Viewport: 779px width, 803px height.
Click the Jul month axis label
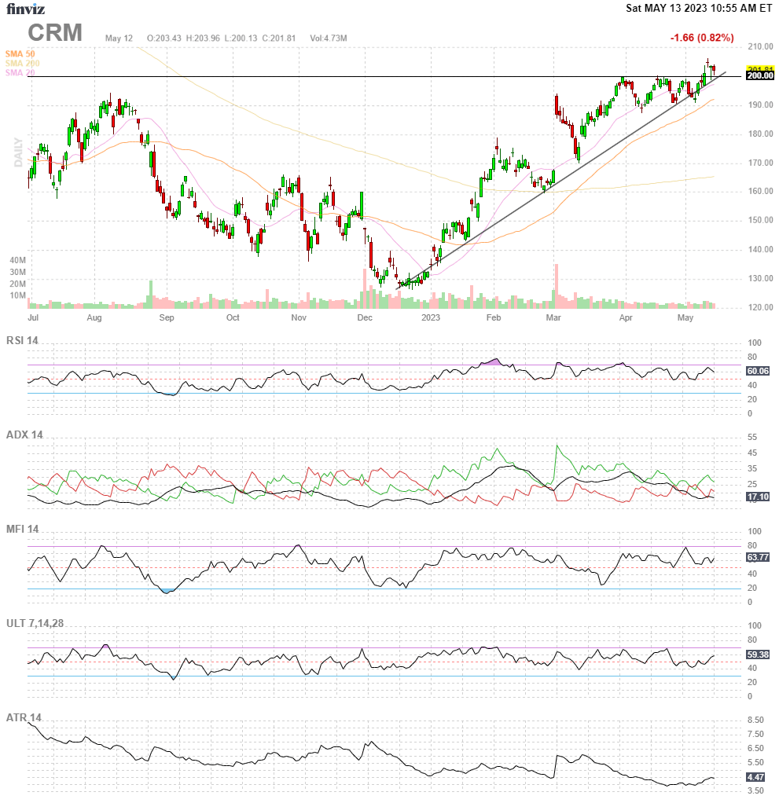(x=33, y=317)
